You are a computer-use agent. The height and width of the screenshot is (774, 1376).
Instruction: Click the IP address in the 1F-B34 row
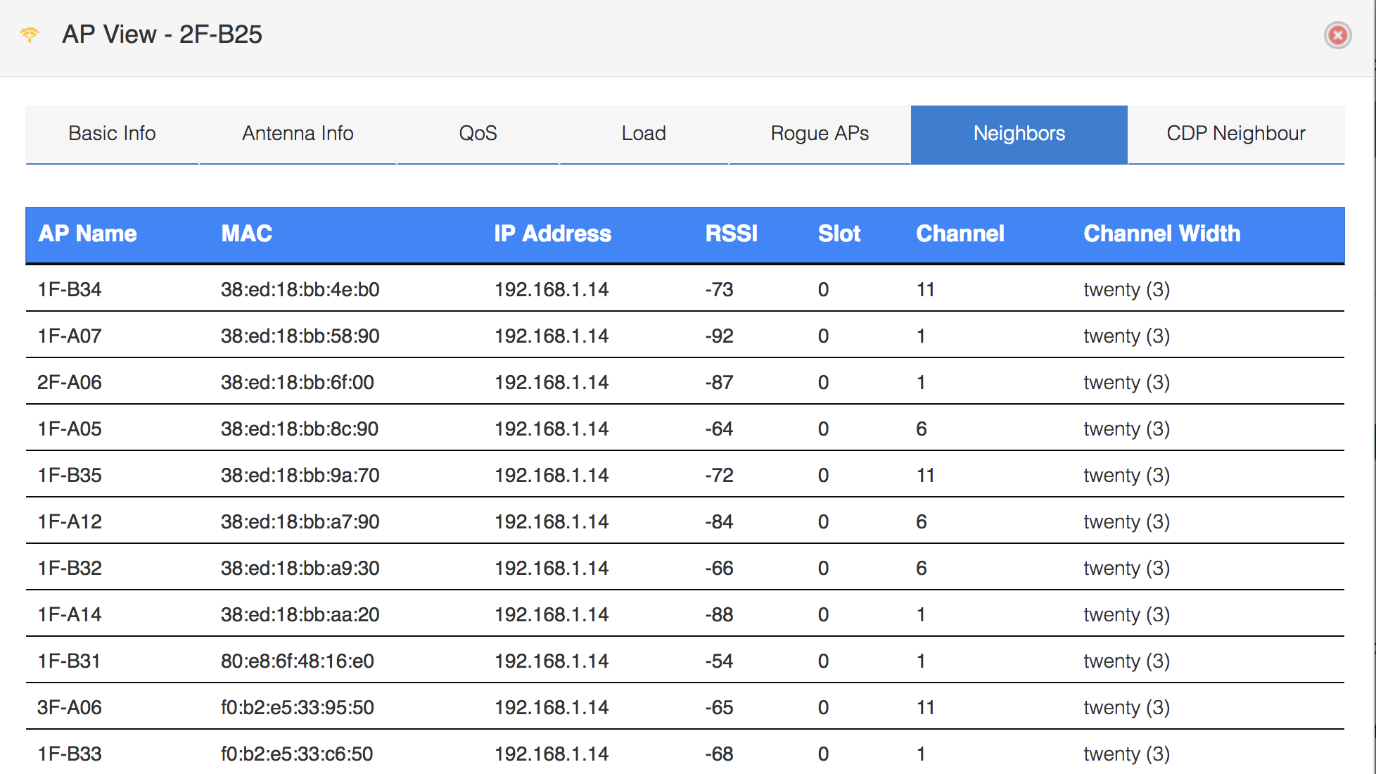coord(552,289)
